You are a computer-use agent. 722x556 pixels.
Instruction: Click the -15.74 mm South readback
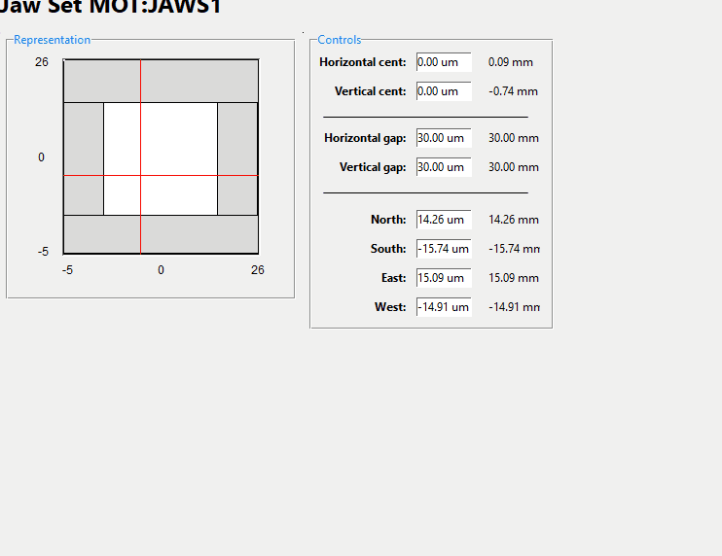coord(514,249)
